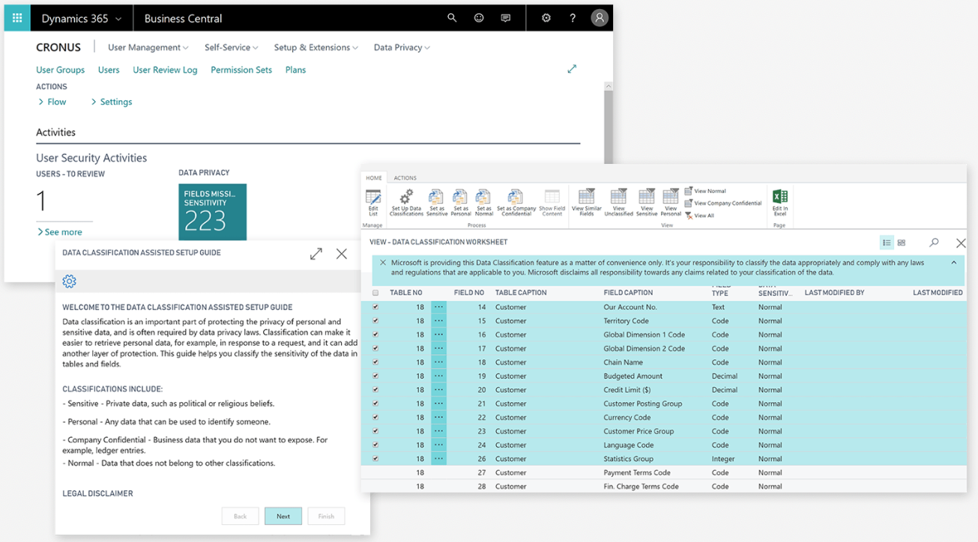Screen dimensions: 978x542
Task: Click View Company Confidential in ribbon
Action: [723, 203]
